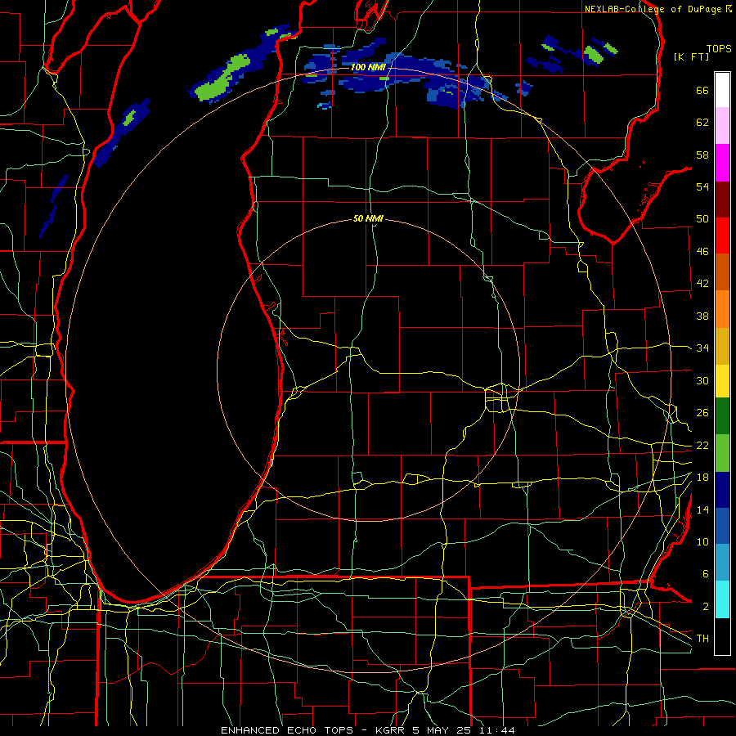Click the TH legend label
This screenshot has width=736, height=736.
pos(702,639)
